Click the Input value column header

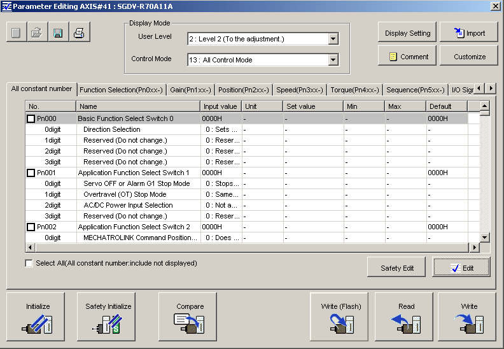pyautogui.click(x=221, y=106)
